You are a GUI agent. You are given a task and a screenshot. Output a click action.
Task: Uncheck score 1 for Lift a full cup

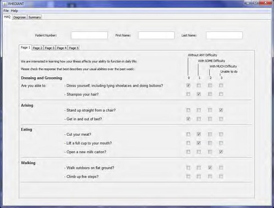199,143
